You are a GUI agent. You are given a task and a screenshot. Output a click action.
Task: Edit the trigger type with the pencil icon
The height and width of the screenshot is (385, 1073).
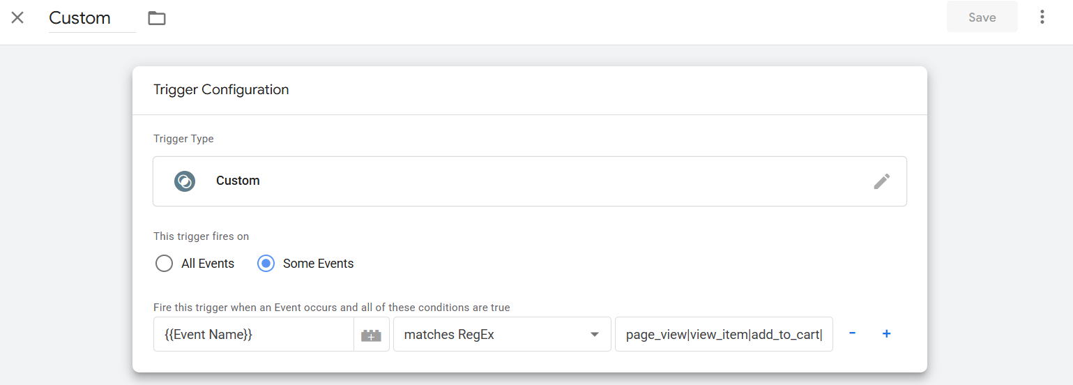(881, 181)
